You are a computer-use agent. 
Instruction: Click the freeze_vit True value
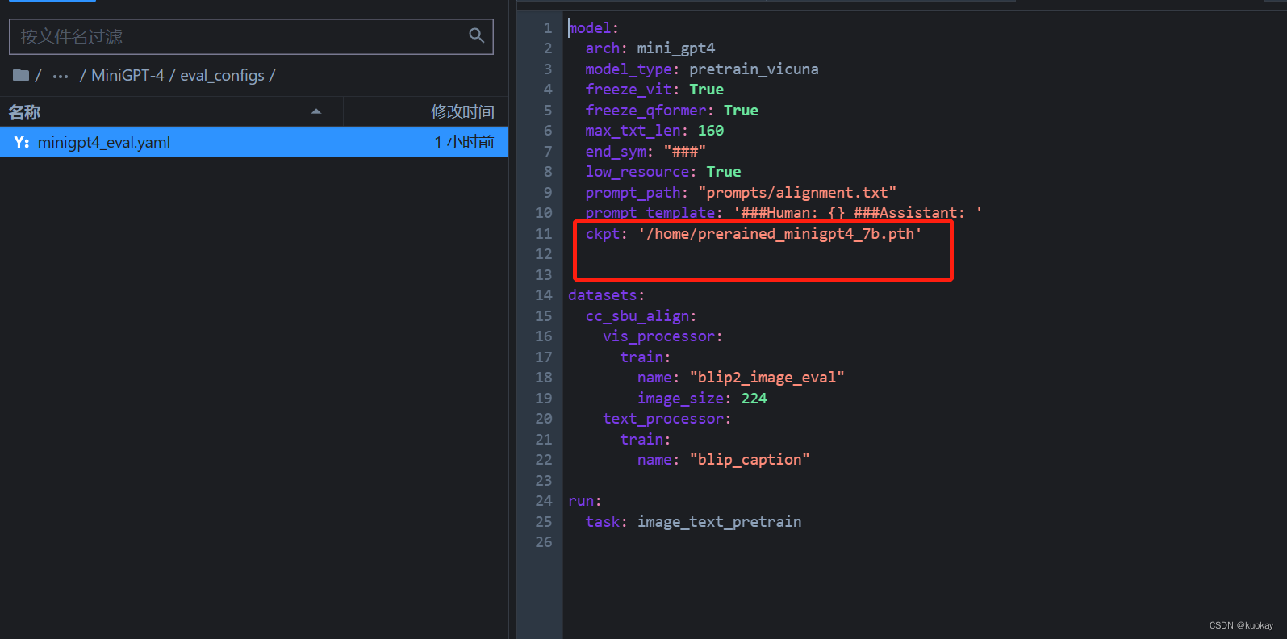coord(706,90)
